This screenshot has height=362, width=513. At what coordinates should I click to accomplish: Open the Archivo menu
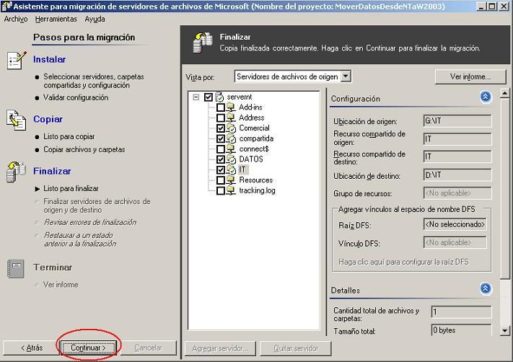pyautogui.click(x=16, y=19)
